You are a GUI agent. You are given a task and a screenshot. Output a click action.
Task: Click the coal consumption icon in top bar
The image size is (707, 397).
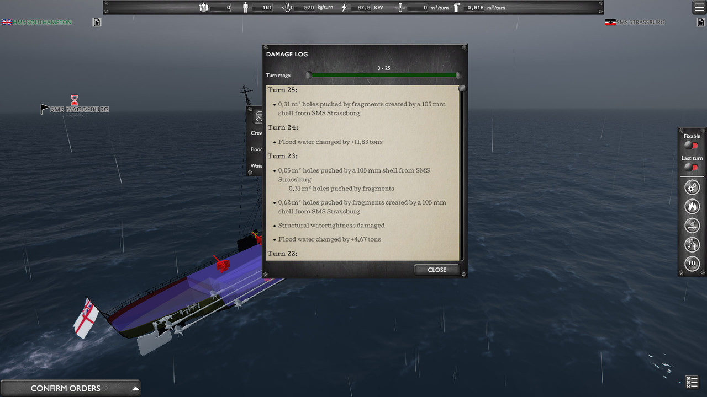click(287, 8)
